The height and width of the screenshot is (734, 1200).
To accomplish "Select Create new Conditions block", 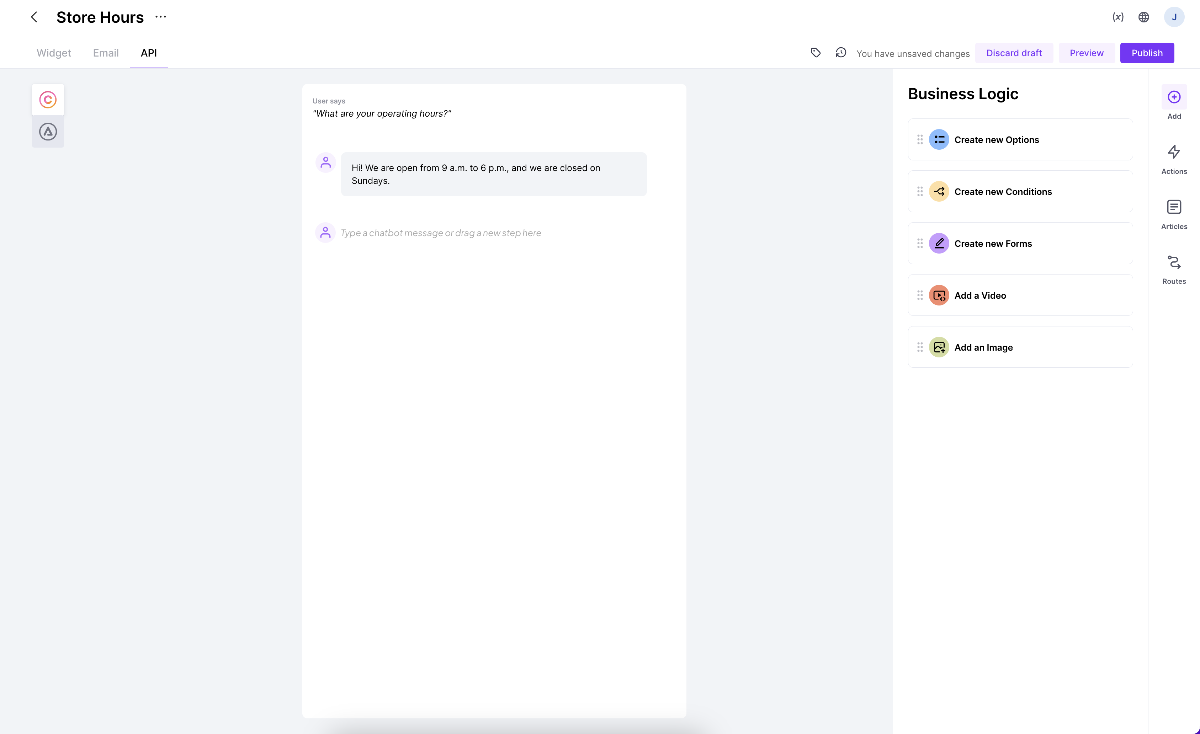I will pyautogui.click(x=1020, y=191).
